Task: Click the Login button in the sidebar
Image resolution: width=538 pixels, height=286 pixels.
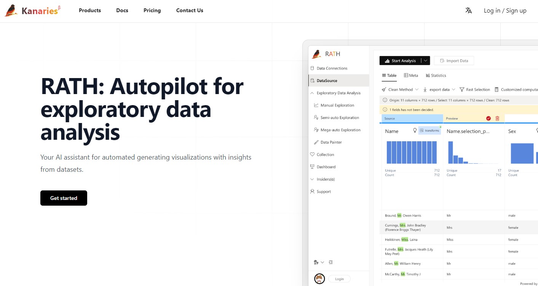Action: pos(339,279)
